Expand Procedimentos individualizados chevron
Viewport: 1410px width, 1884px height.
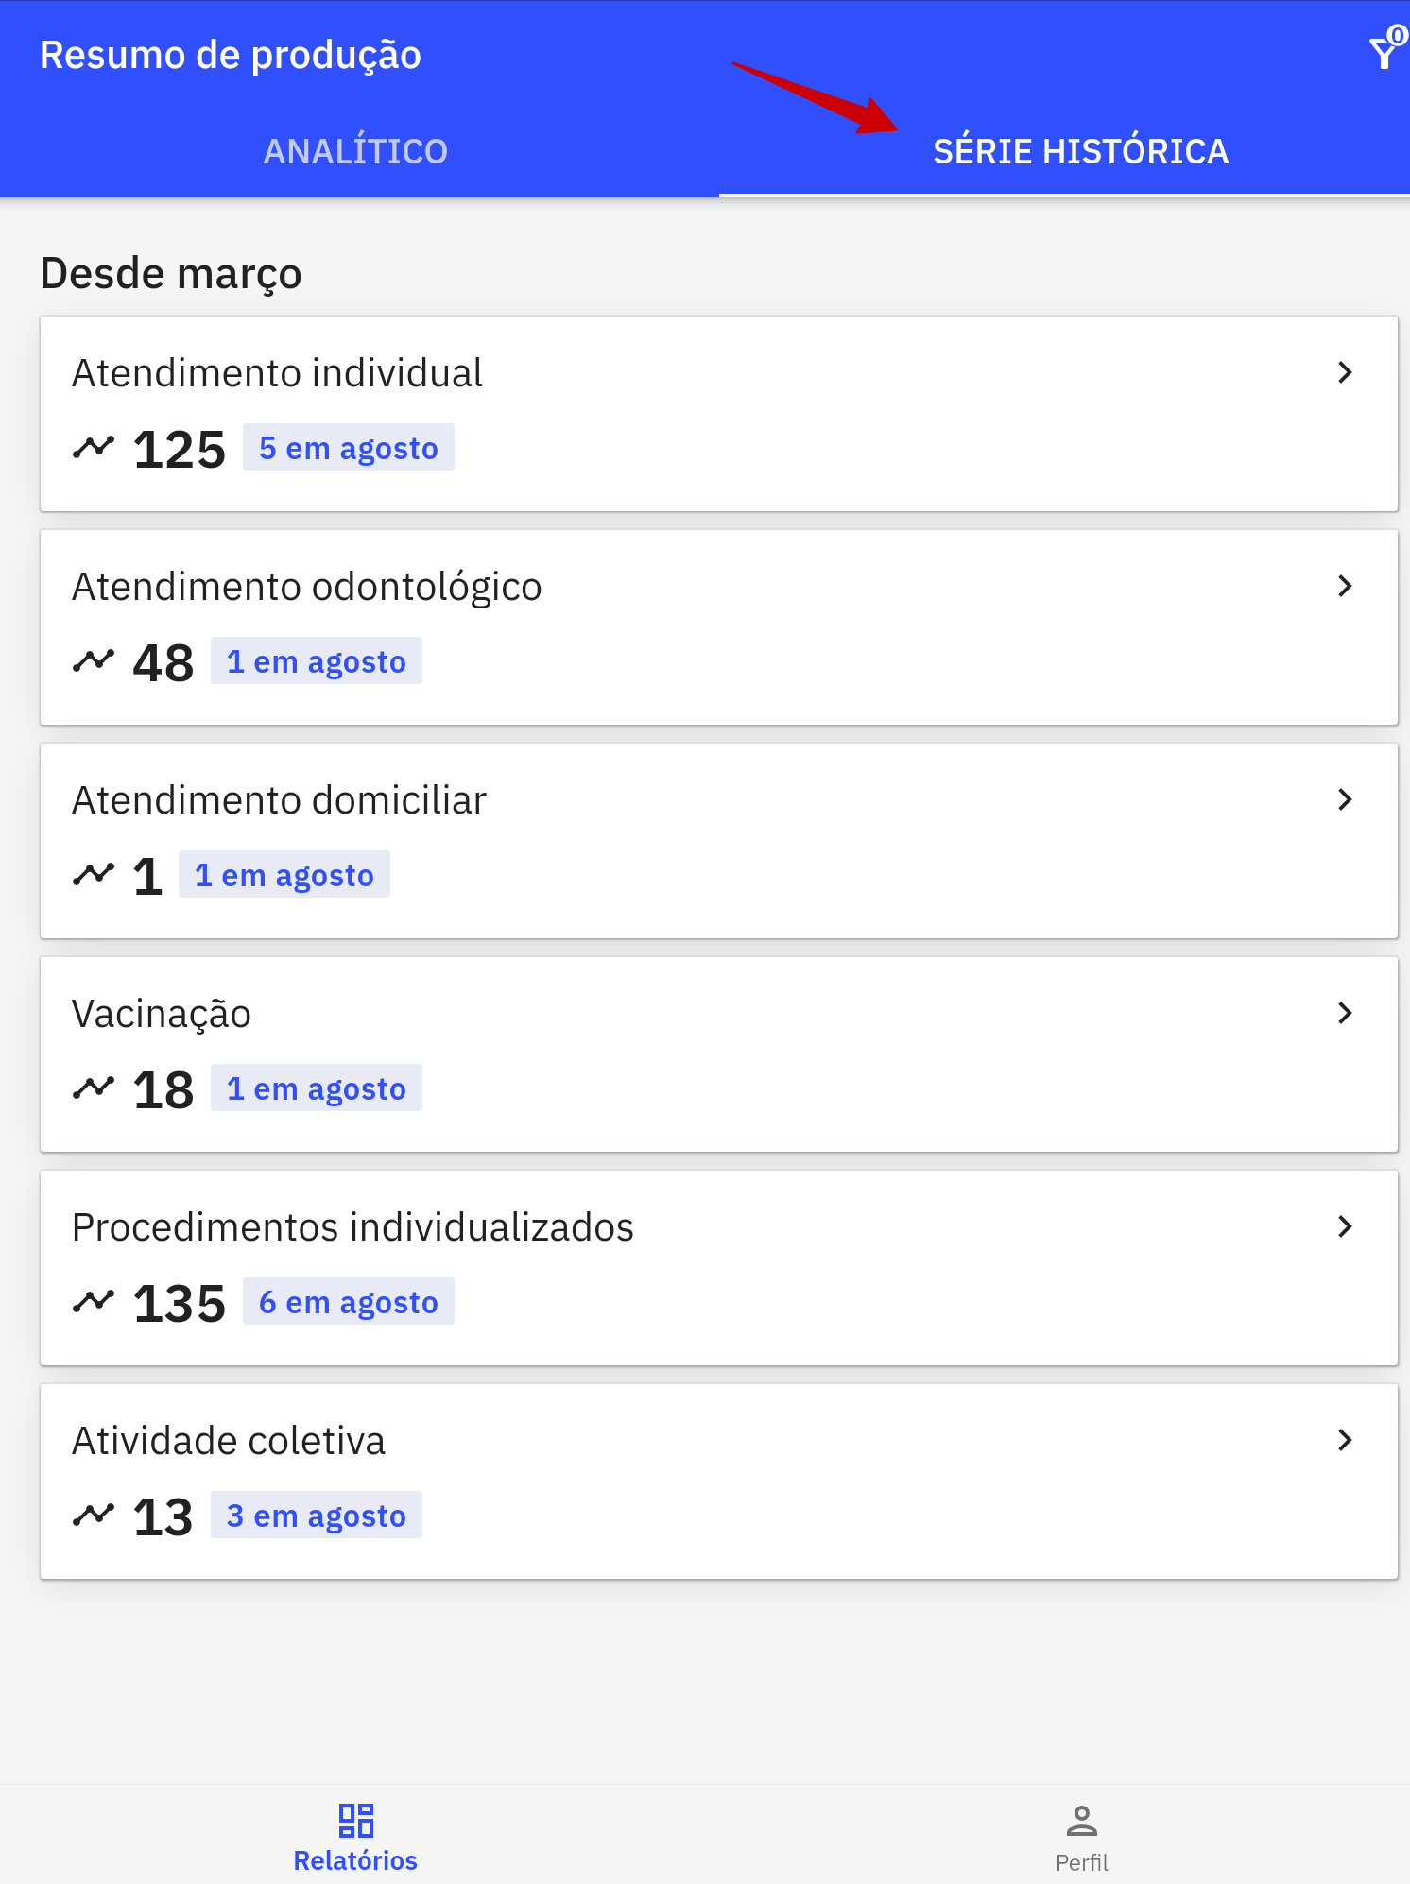(1345, 1226)
